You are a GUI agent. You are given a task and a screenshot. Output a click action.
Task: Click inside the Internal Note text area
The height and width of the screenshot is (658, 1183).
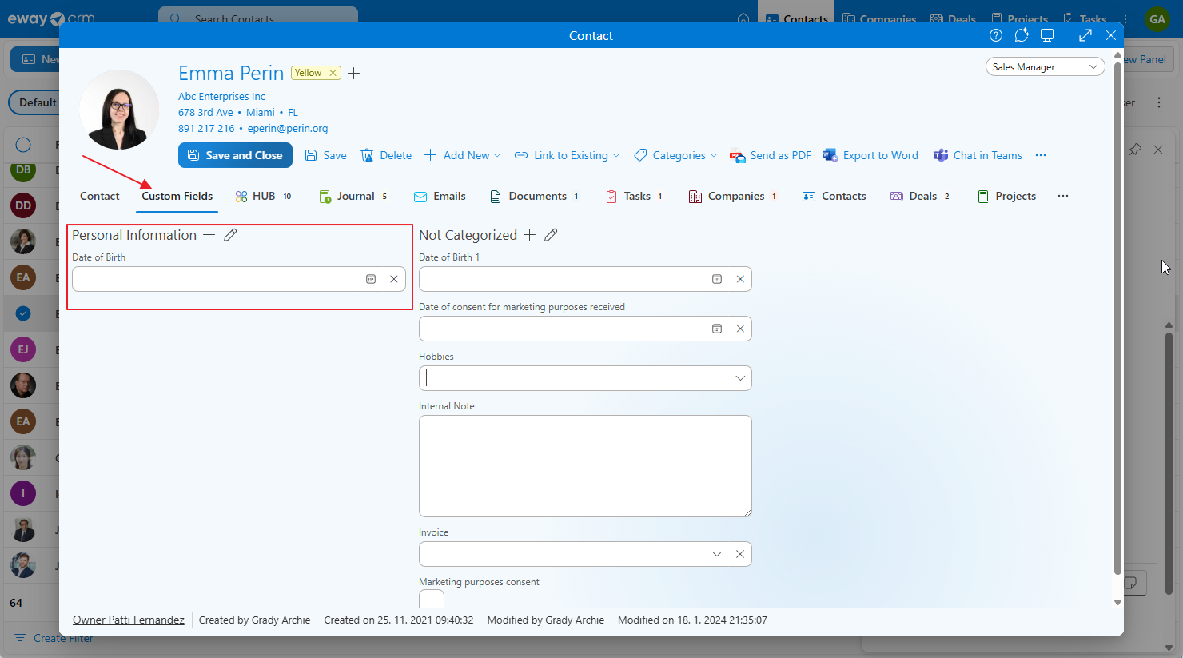click(x=585, y=465)
